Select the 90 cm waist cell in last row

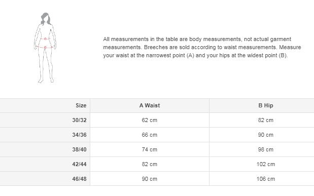click(x=150, y=179)
